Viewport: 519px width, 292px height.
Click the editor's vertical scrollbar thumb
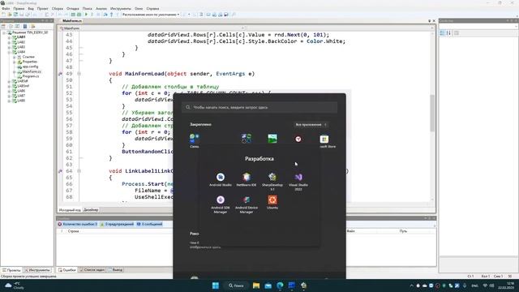[432, 113]
